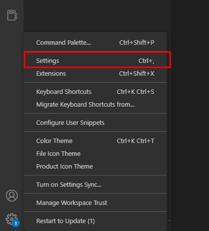This screenshot has width=209, height=231.
Task: Open the notebook icon in activity bar
Action: tap(12, 15)
